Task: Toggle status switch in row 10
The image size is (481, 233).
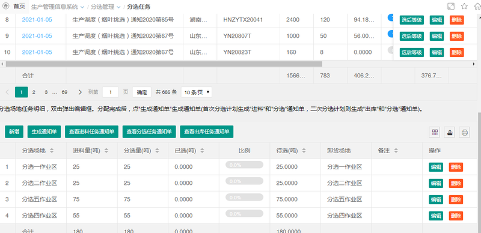Action: 390,50
